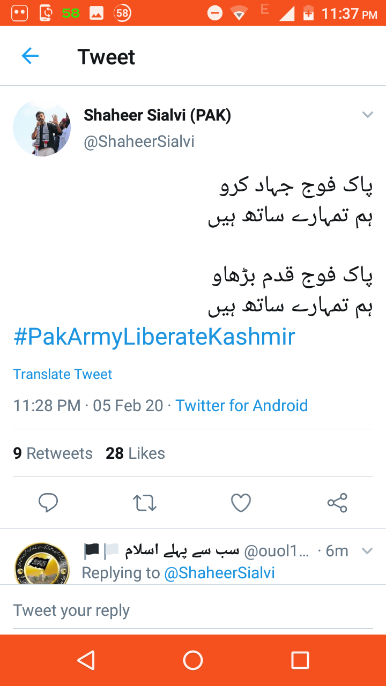Tap Android recent apps square button

(300, 660)
